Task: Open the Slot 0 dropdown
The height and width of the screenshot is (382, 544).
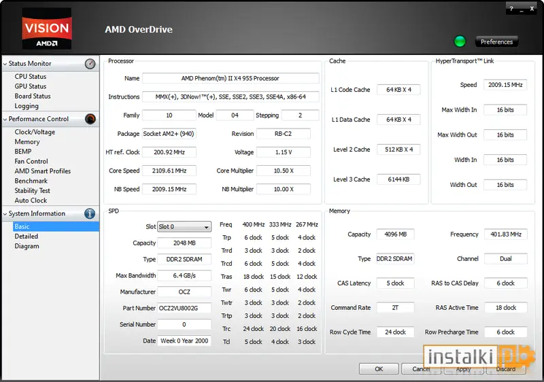Action: point(184,227)
